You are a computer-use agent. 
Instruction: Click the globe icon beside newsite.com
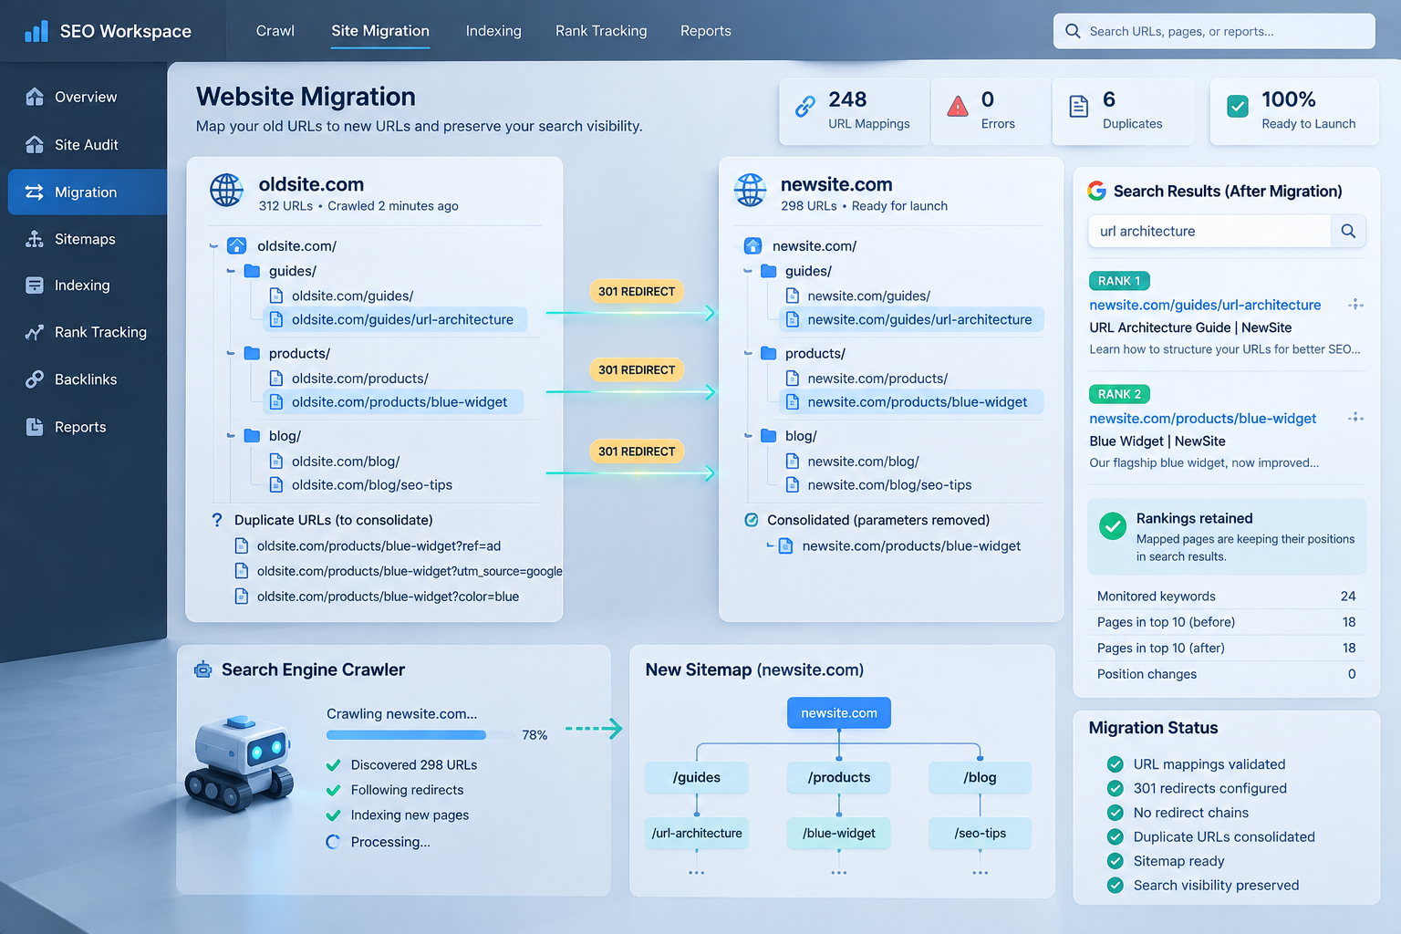pos(751,190)
